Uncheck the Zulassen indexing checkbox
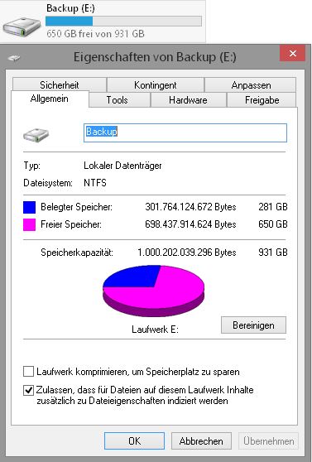 point(29,391)
